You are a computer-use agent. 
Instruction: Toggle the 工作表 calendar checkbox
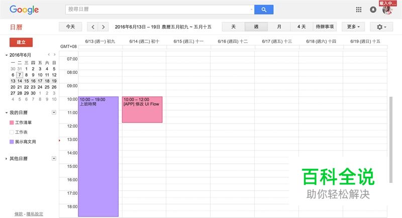point(12,132)
